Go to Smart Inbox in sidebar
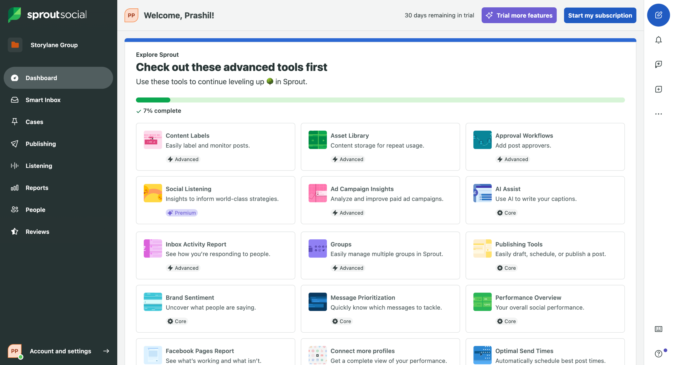Viewport: 673px width, 365px height. 43,100
